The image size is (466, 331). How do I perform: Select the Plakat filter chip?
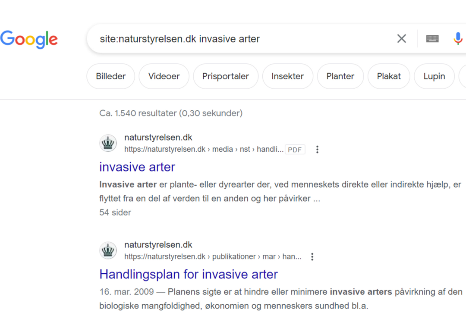point(389,76)
